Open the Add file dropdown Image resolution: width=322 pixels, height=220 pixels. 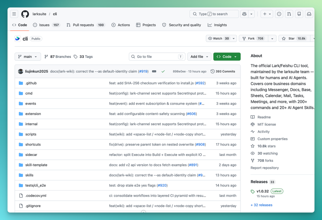[199, 57]
